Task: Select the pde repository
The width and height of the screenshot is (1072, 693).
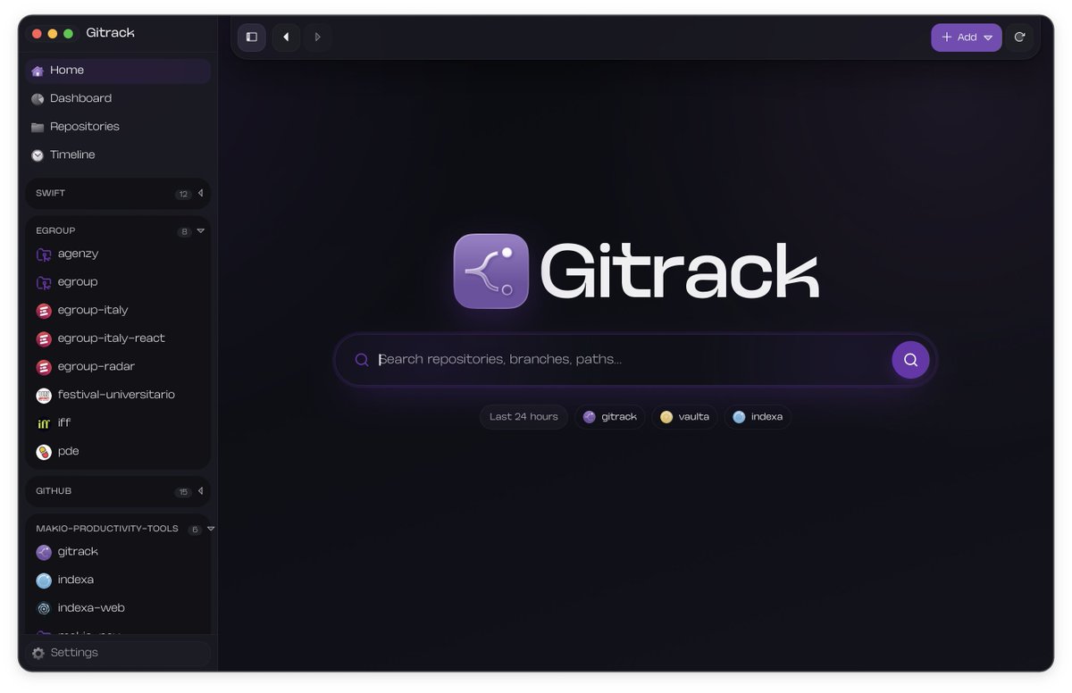Action: tap(118, 452)
